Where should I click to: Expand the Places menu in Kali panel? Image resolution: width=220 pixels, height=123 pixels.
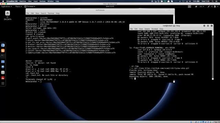[x=18, y=6]
